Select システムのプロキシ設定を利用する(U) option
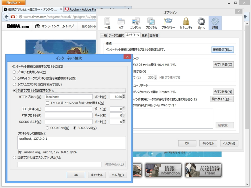Screen dimensions: 251x188 coord(14,84)
